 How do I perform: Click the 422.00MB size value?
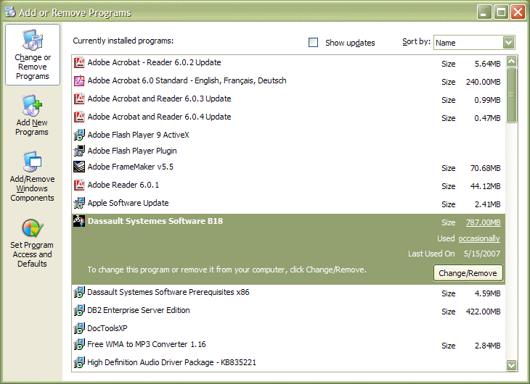483,312
